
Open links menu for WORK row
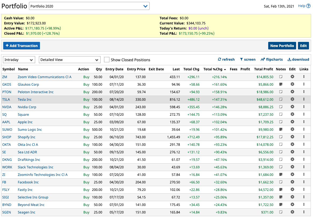click(x=304, y=167)
